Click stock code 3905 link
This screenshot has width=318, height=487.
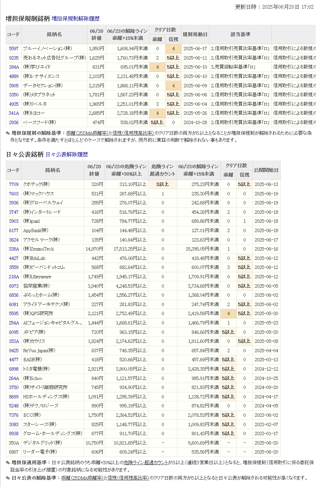click(14, 86)
